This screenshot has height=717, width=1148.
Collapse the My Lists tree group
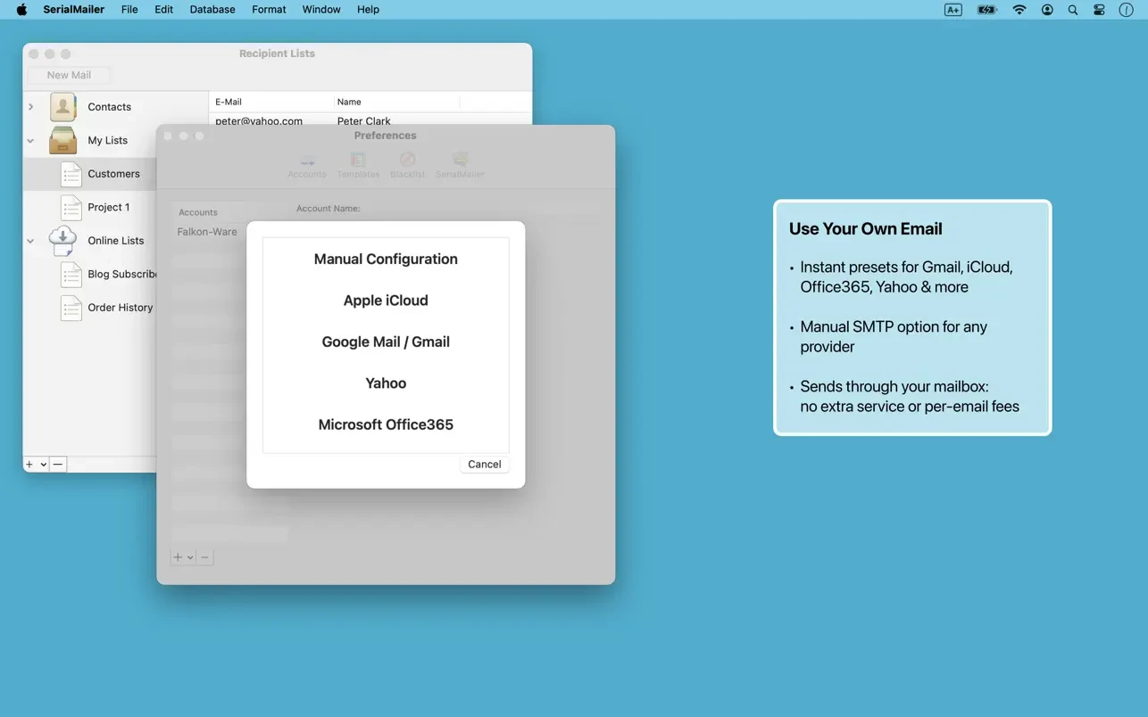coord(30,141)
